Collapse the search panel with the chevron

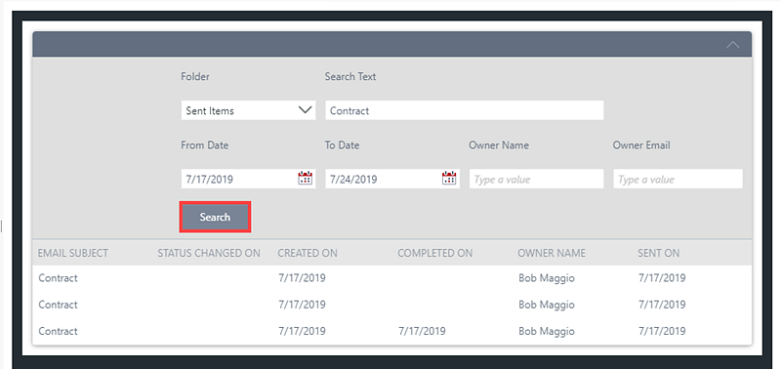733,45
